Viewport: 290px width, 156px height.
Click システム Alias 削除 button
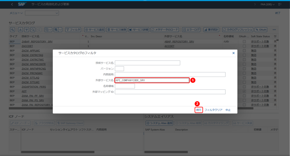(188, 123)
